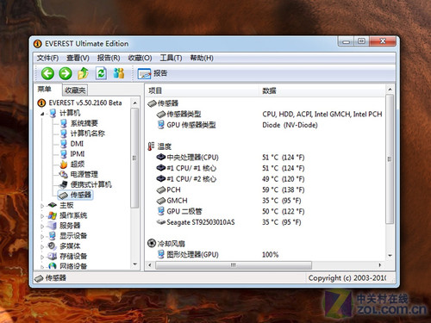The height and width of the screenshot is (323, 431).
Task: Click the 项目 column header
Action: click(x=203, y=90)
